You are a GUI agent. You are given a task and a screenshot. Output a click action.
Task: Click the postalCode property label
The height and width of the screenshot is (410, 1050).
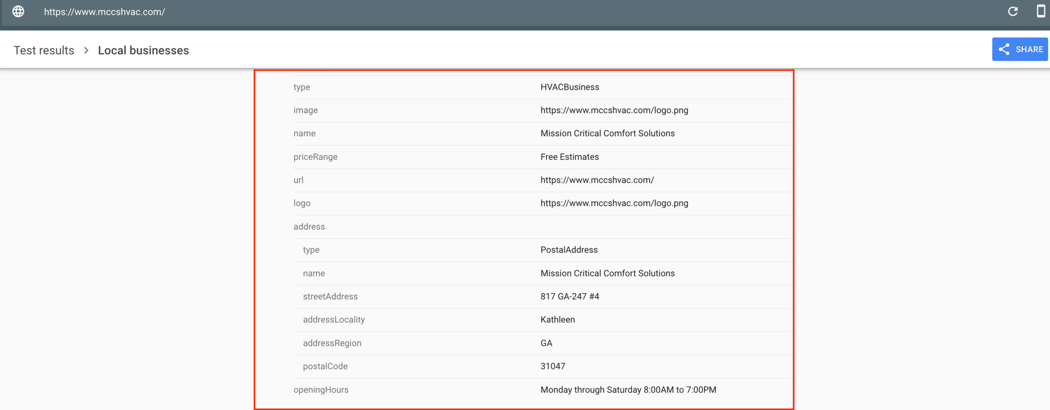tap(325, 366)
